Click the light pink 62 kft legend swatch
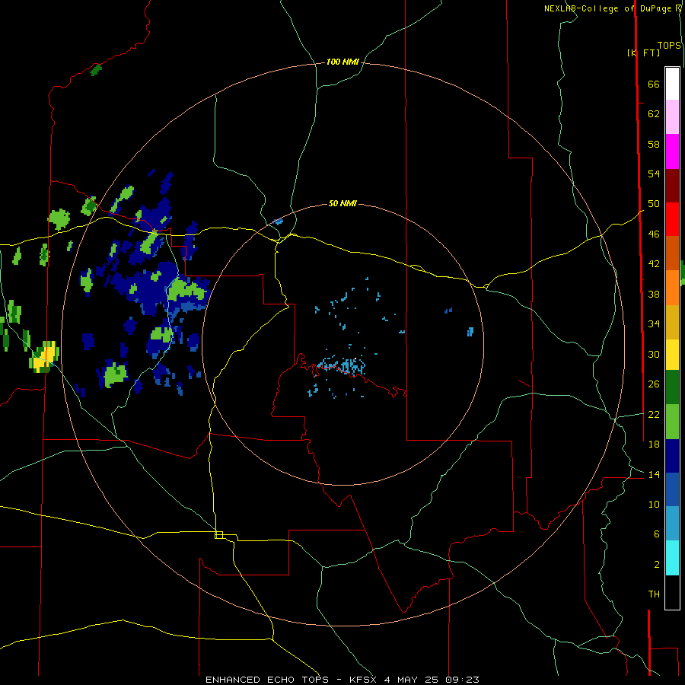The image size is (685, 685). (672, 117)
